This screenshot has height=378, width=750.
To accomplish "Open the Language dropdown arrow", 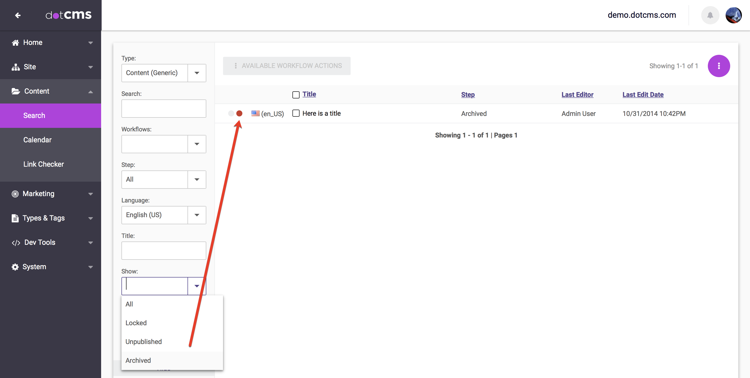I will point(197,215).
